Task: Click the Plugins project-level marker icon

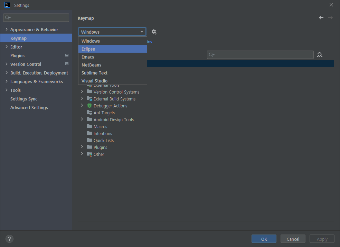Action: coord(67,55)
